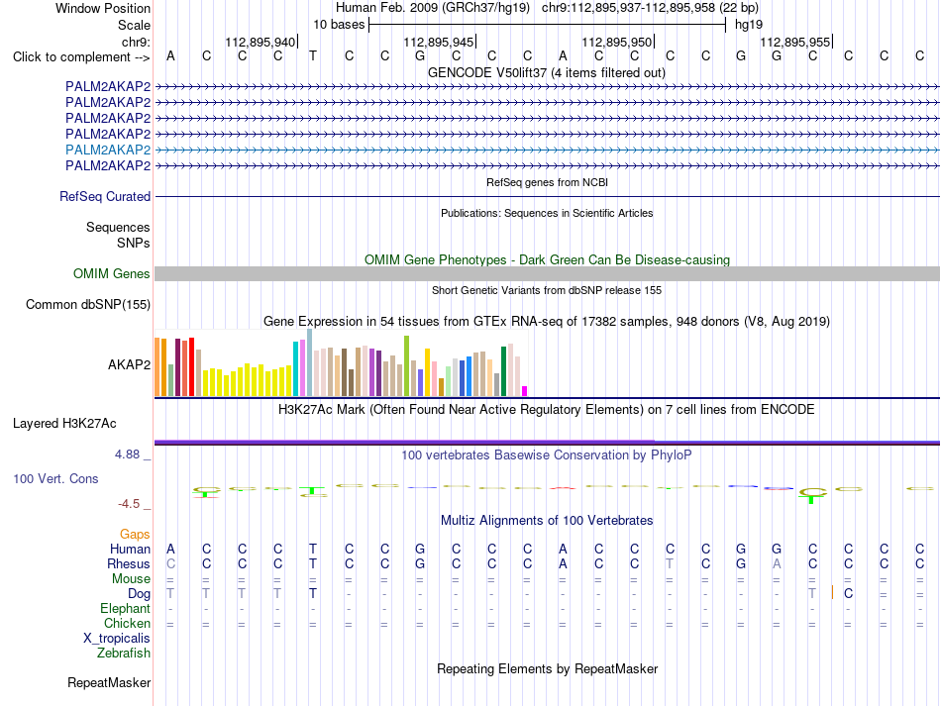Click the Zebrafish species label
Screen dimensions: 941x706
tap(124, 653)
